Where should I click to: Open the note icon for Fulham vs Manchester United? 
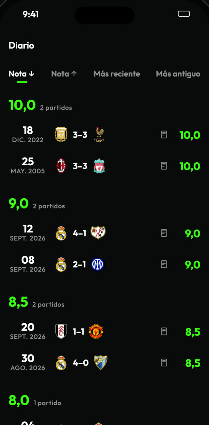pos(164,331)
